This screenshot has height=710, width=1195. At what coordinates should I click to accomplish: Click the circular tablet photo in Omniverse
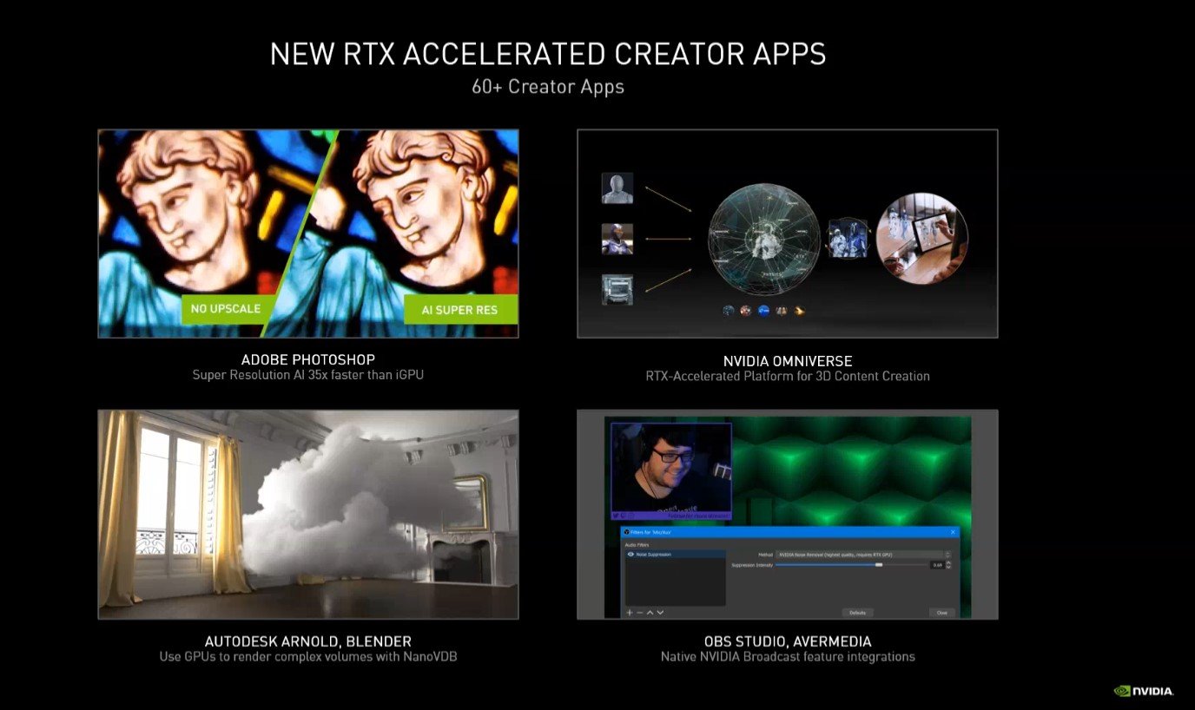(x=921, y=239)
